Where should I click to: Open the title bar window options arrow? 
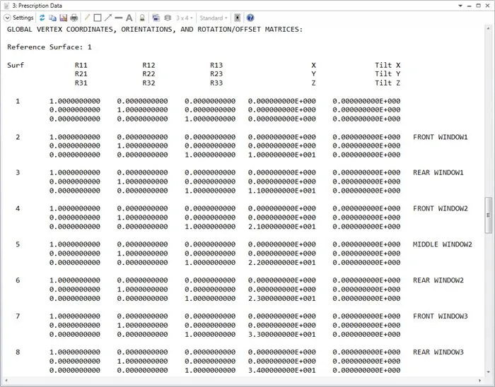click(460, 6)
